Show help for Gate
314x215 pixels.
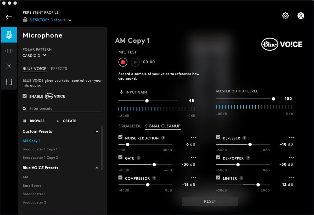click(138, 158)
